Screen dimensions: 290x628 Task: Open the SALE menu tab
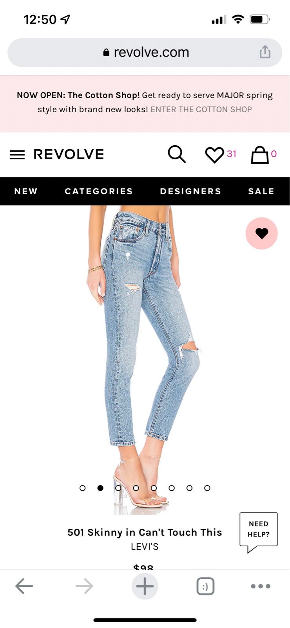261,191
